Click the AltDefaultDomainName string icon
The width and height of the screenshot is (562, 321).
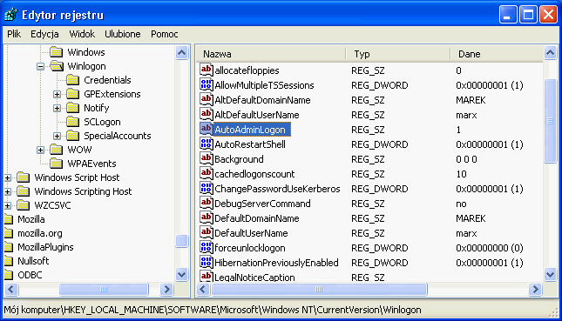(x=207, y=99)
